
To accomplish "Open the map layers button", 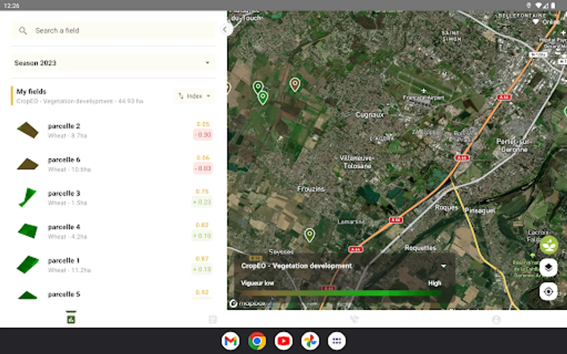I will (x=548, y=268).
